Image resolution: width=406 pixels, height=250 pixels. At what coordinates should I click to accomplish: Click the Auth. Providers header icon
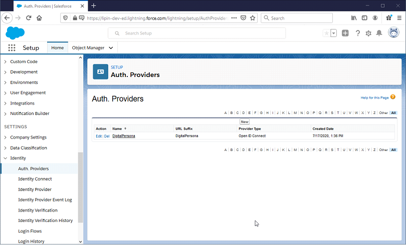click(x=100, y=71)
